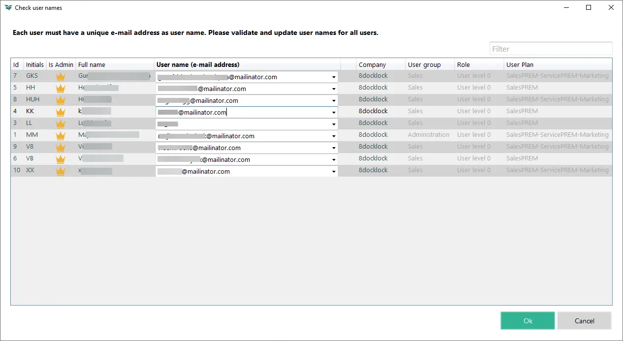The height and width of the screenshot is (341, 623).
Task: Click admin crown icon for V8
Action: pyautogui.click(x=61, y=147)
